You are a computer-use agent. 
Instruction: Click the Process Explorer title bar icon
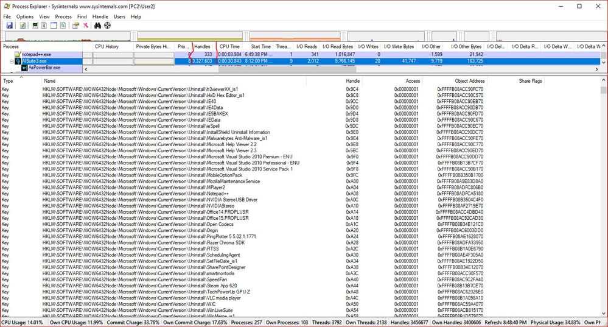(x=7, y=6)
